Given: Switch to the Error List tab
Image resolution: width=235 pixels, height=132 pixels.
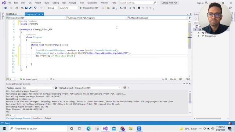Looking at the screenshot, I should [x=37, y=118].
